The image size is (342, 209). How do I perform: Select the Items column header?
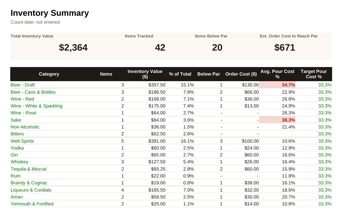(x=106, y=74)
